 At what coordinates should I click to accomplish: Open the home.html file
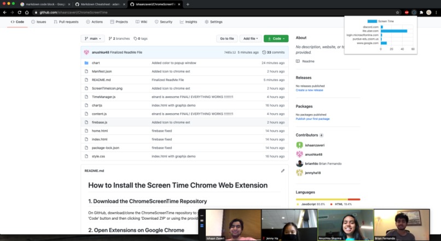click(x=100, y=131)
